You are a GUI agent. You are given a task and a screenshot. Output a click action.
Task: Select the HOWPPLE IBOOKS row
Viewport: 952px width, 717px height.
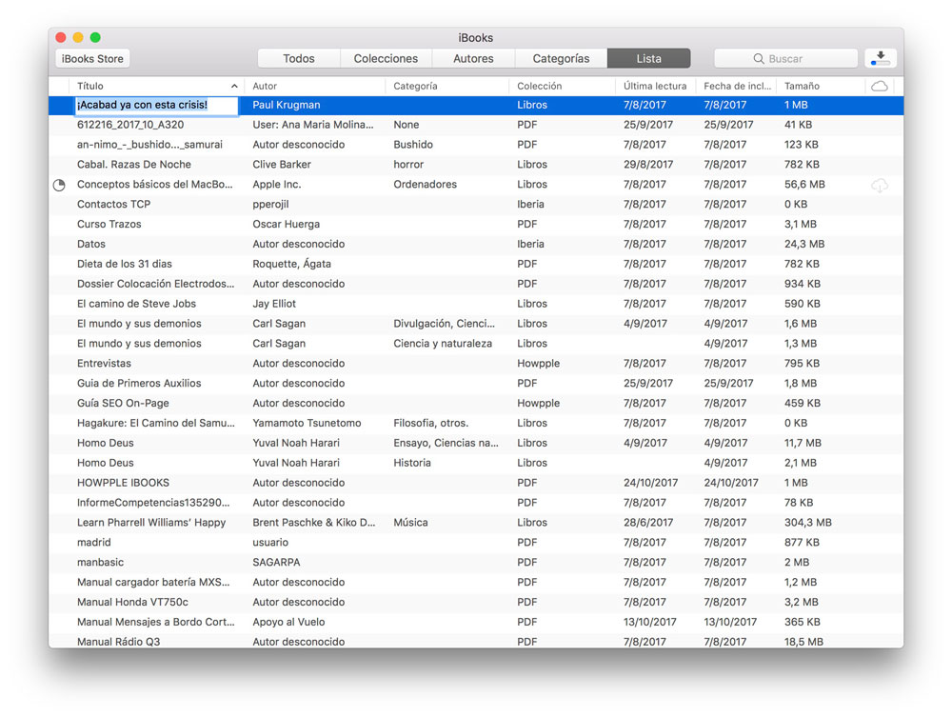(123, 483)
